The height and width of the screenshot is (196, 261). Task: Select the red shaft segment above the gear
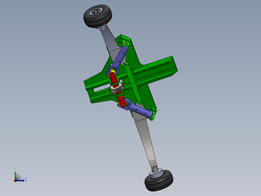[x=113, y=78]
